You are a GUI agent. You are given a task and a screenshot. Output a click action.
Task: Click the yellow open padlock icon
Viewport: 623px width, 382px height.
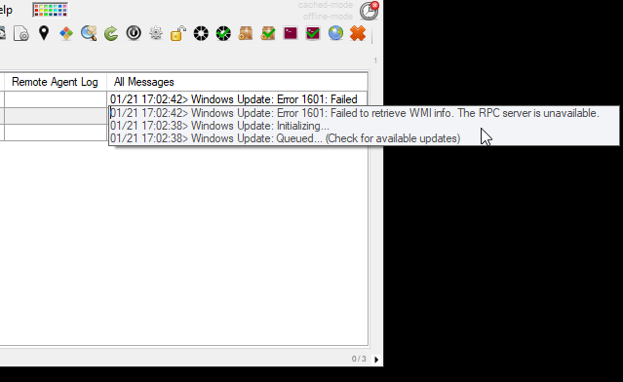[x=178, y=33]
